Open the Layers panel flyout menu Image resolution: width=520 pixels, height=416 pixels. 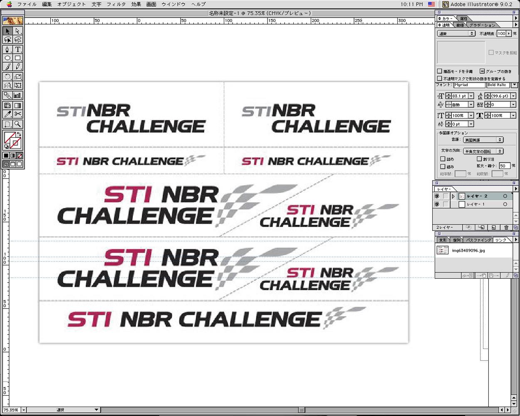coord(515,189)
